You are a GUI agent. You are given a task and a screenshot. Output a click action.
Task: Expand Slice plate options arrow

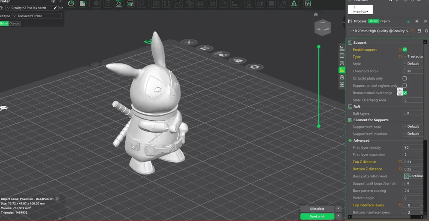(x=338, y=209)
